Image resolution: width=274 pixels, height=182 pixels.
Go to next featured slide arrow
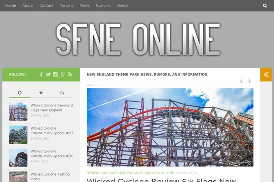click(249, 81)
